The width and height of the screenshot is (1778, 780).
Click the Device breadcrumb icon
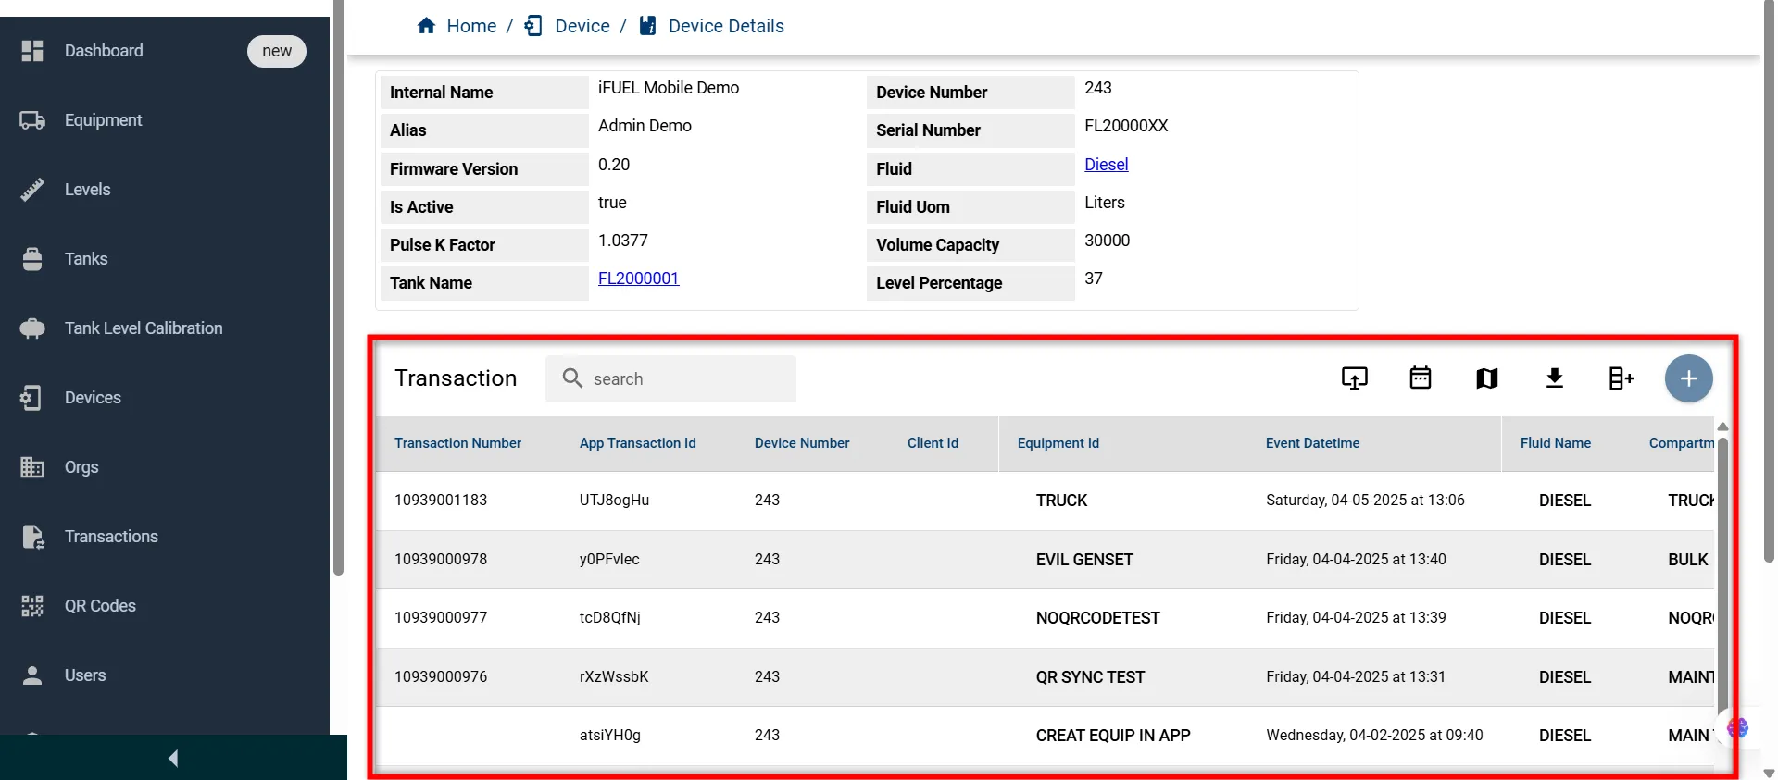(533, 26)
